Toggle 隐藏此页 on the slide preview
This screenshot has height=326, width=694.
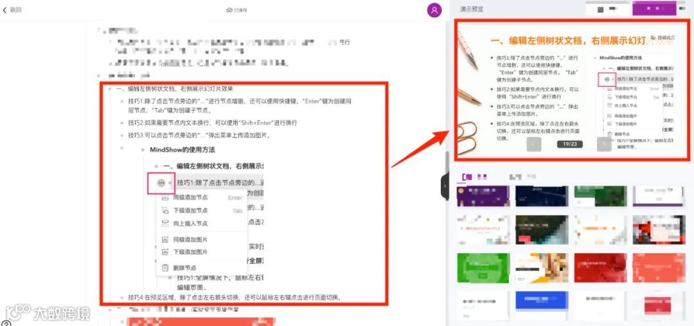coord(663,38)
